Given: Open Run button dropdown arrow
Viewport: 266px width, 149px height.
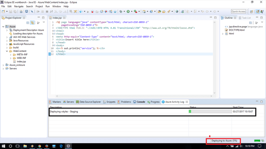Looking at the screenshot, I should (131, 11).
